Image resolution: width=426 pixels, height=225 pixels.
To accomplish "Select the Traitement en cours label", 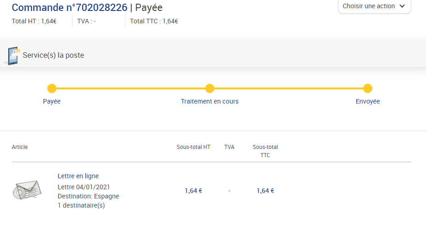I will coord(209,101).
